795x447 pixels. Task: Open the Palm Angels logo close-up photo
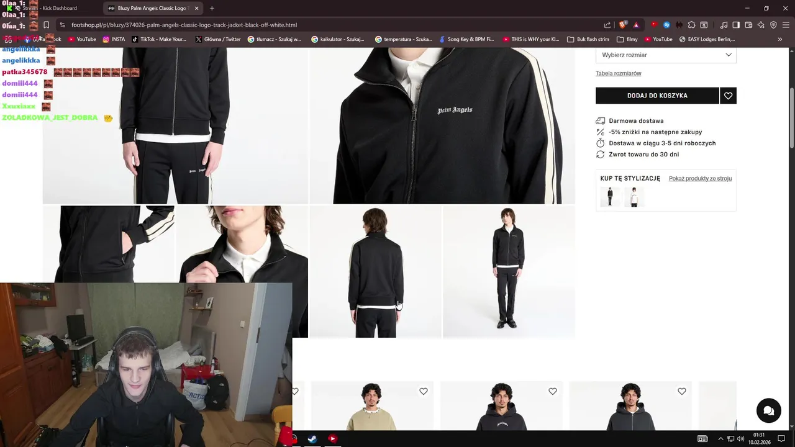pos(442,125)
